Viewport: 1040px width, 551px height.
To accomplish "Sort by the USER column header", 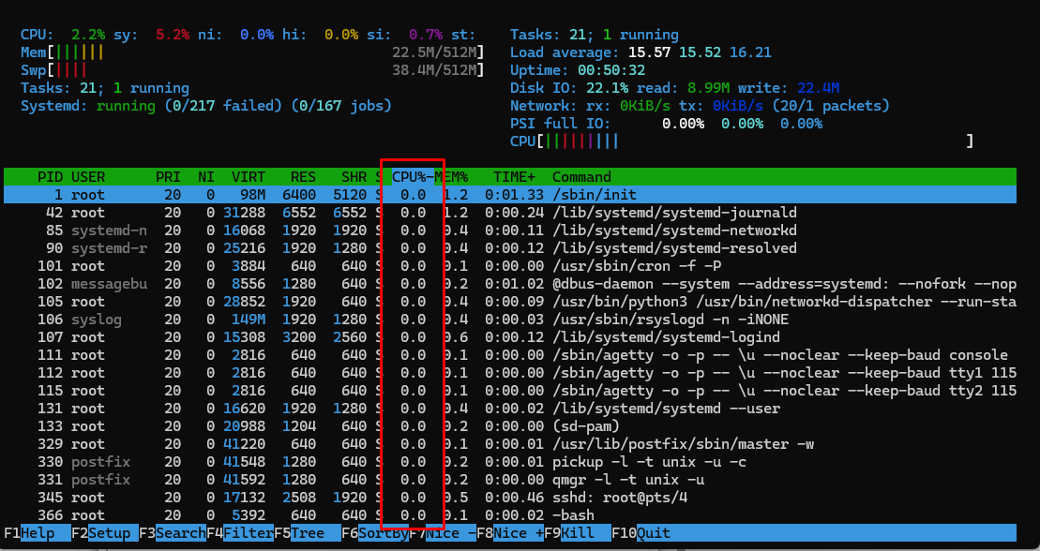I will tap(88, 177).
